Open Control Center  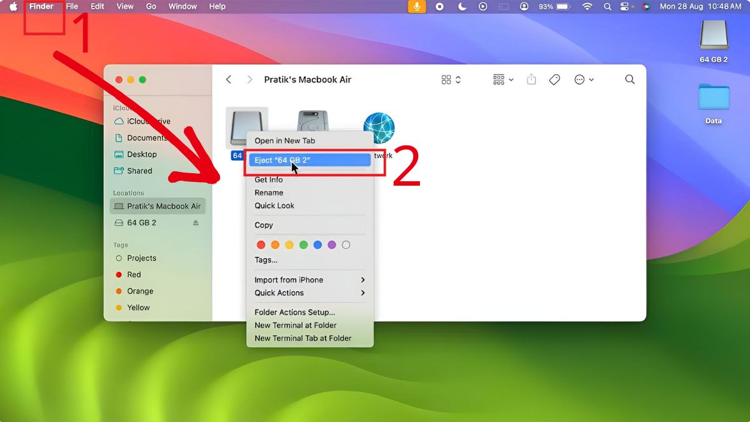tap(625, 6)
